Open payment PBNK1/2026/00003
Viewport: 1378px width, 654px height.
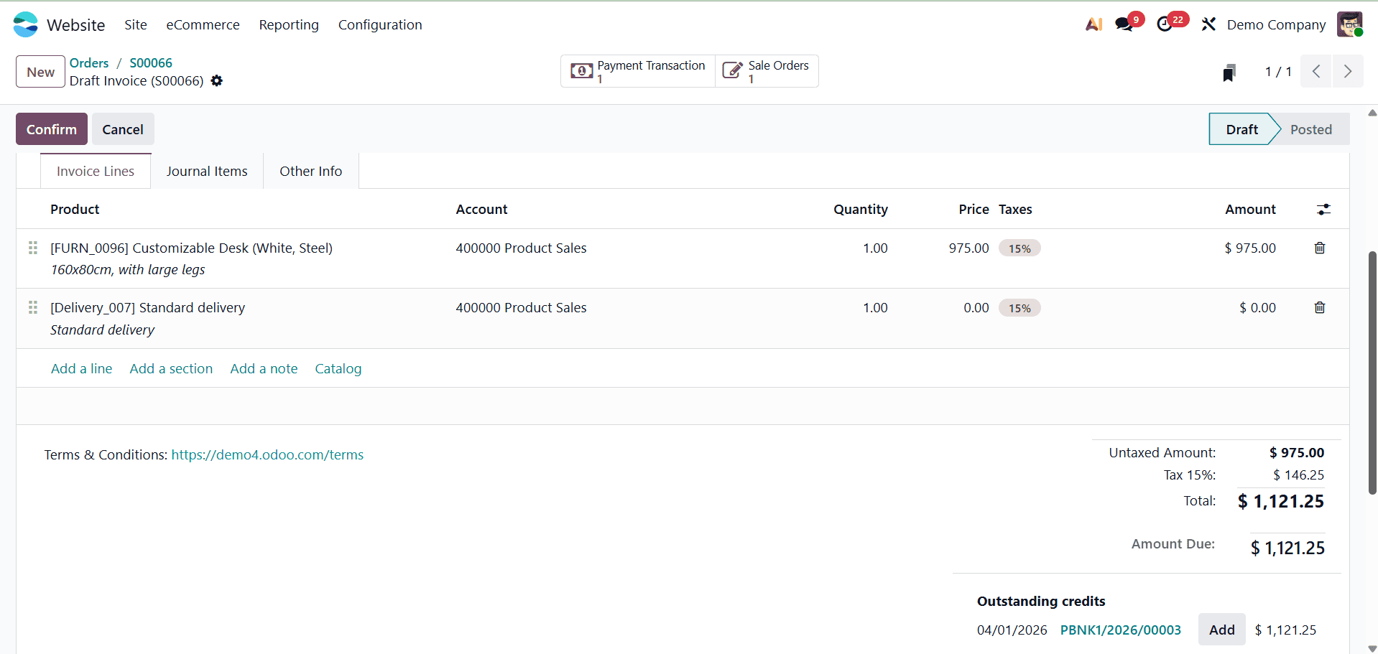tap(1120, 630)
